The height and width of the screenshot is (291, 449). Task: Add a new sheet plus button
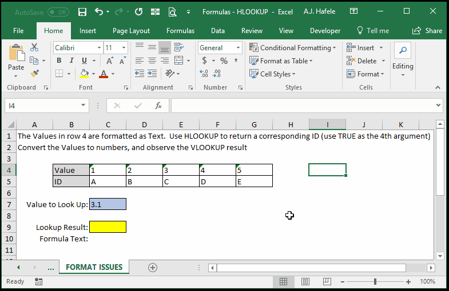tap(153, 268)
